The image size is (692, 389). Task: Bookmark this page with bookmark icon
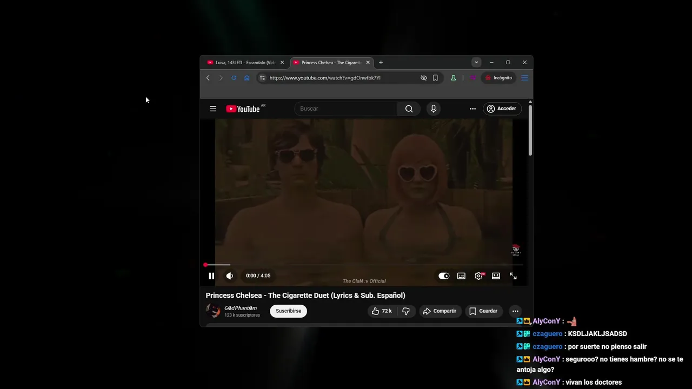[435, 78]
